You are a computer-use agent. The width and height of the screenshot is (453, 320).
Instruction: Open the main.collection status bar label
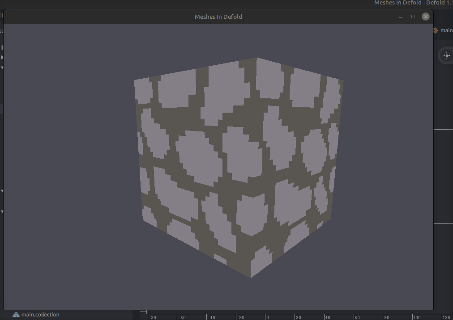click(x=40, y=315)
